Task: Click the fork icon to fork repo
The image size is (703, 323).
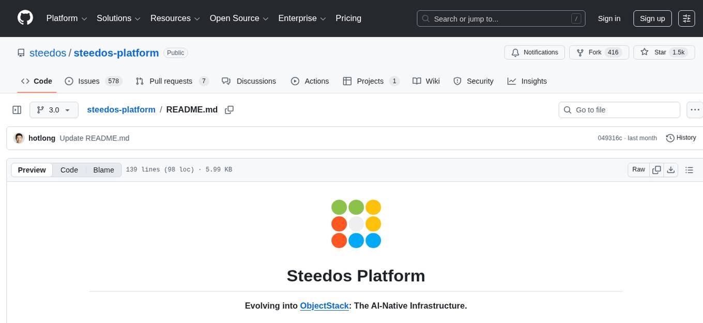Action: click(x=580, y=52)
